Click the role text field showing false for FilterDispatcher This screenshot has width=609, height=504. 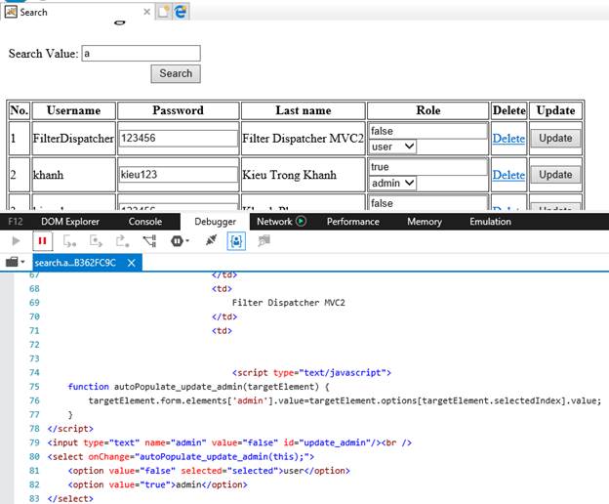(x=428, y=131)
